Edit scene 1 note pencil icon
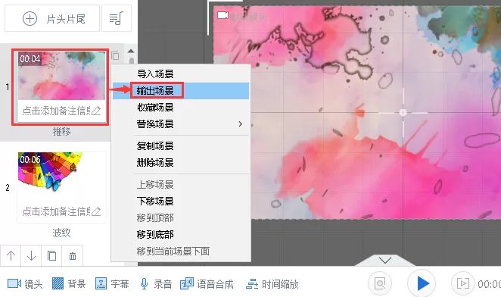The width and height of the screenshot is (501, 297). tap(96, 111)
